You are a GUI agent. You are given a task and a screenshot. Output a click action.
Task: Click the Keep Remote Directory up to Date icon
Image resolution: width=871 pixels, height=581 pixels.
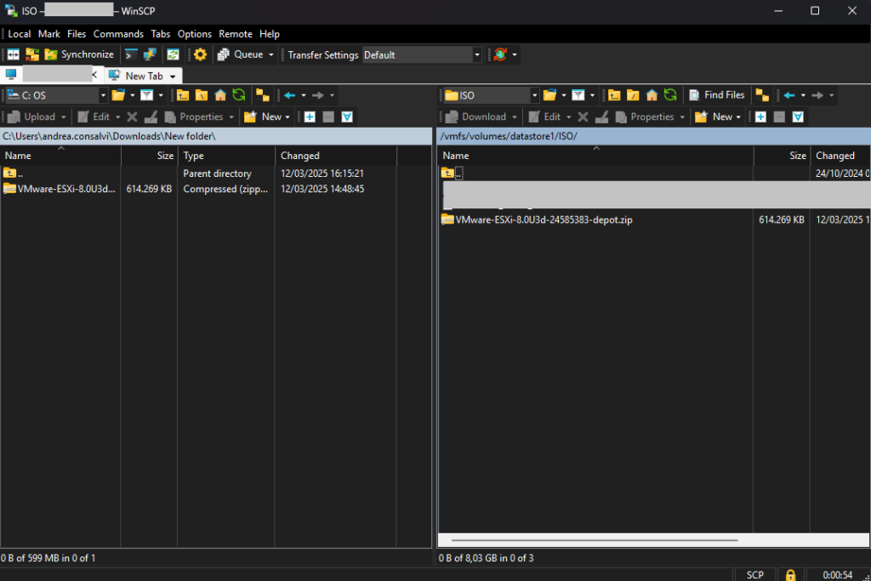pyautogui.click(x=174, y=54)
